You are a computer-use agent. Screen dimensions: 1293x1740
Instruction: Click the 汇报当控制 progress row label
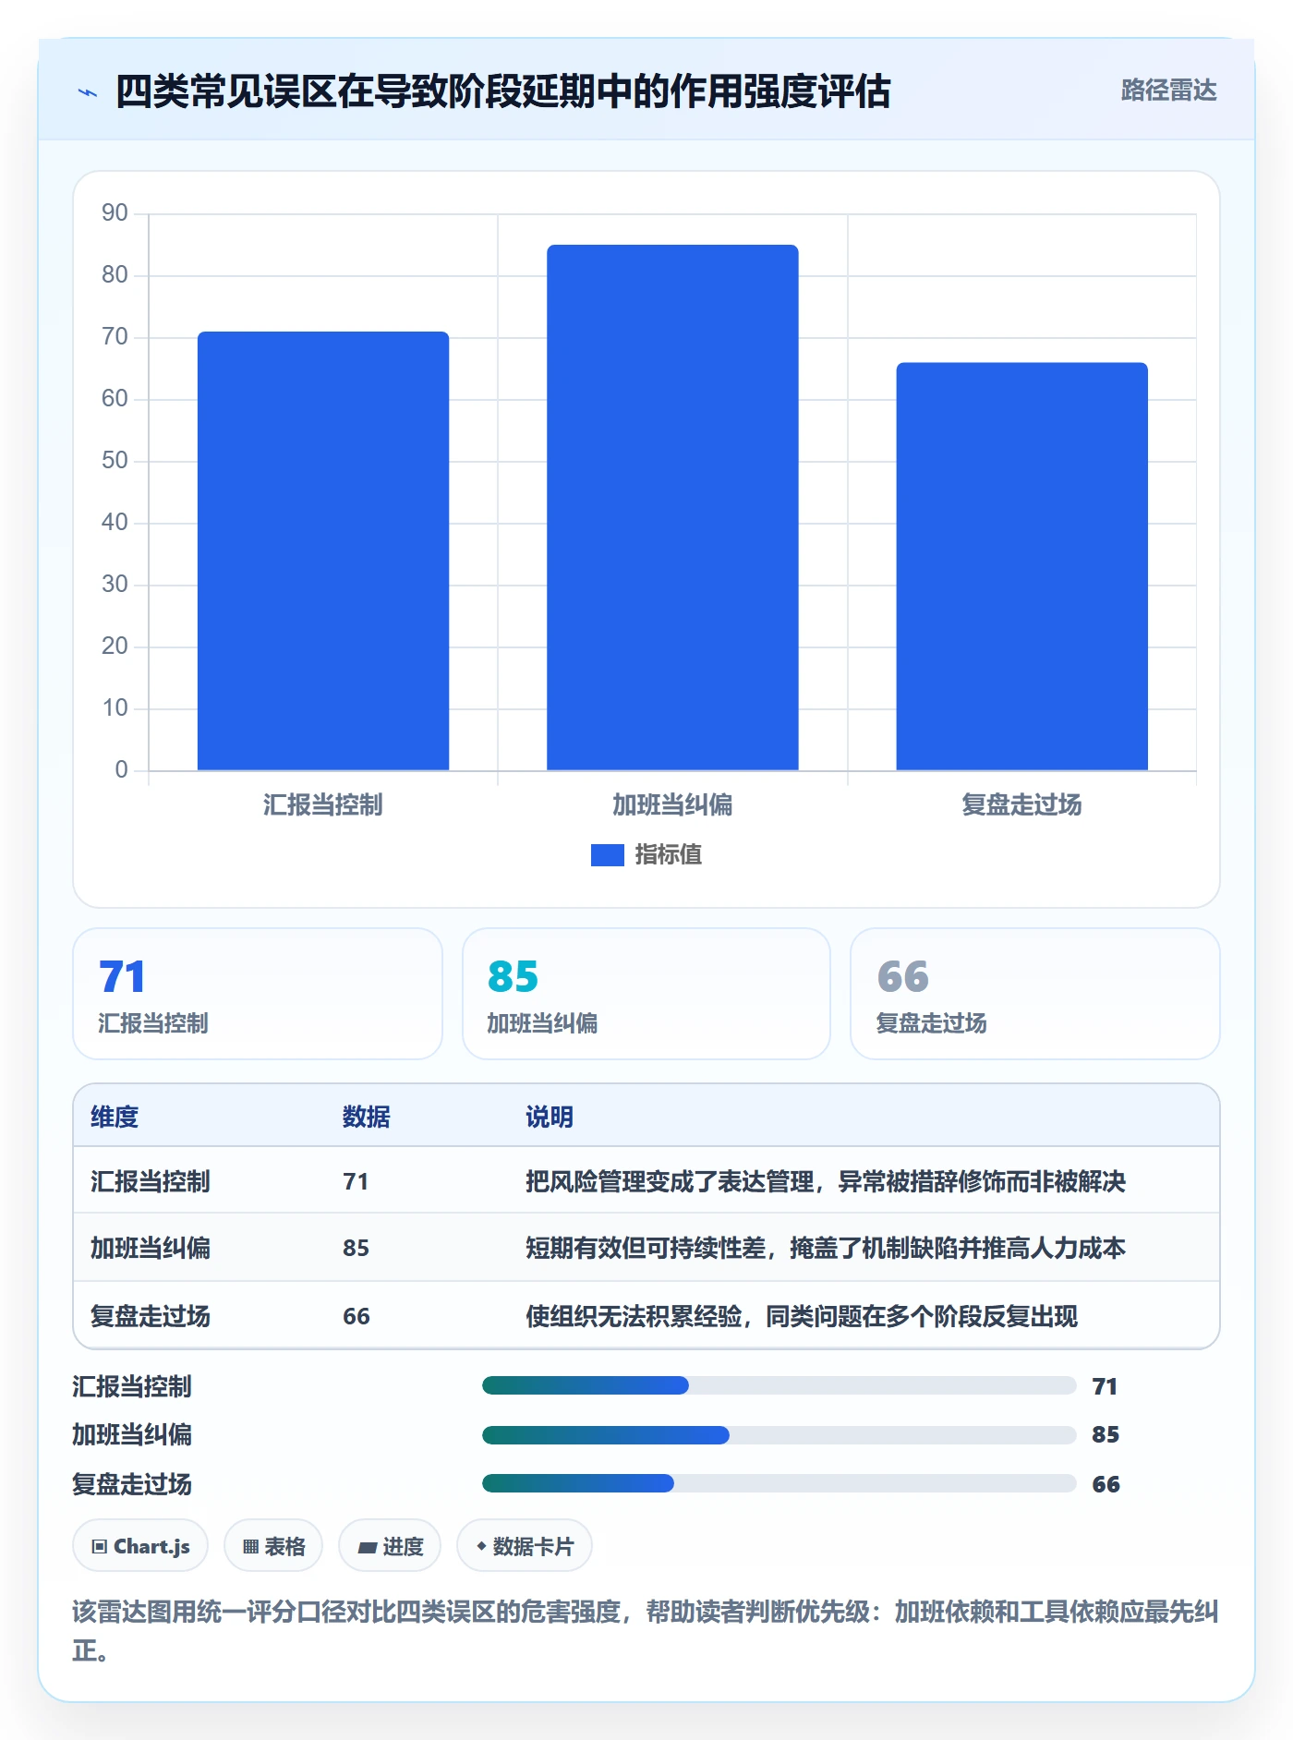tap(132, 1386)
